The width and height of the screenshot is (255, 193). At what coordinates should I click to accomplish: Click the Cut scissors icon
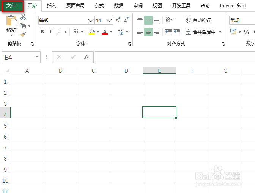[x=23, y=17]
